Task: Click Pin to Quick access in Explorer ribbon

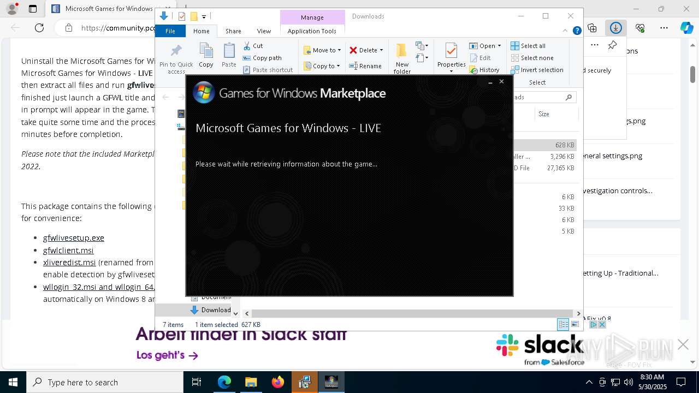Action: pyautogui.click(x=176, y=59)
